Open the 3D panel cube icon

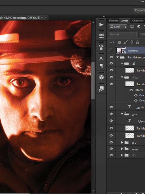click(x=101, y=77)
